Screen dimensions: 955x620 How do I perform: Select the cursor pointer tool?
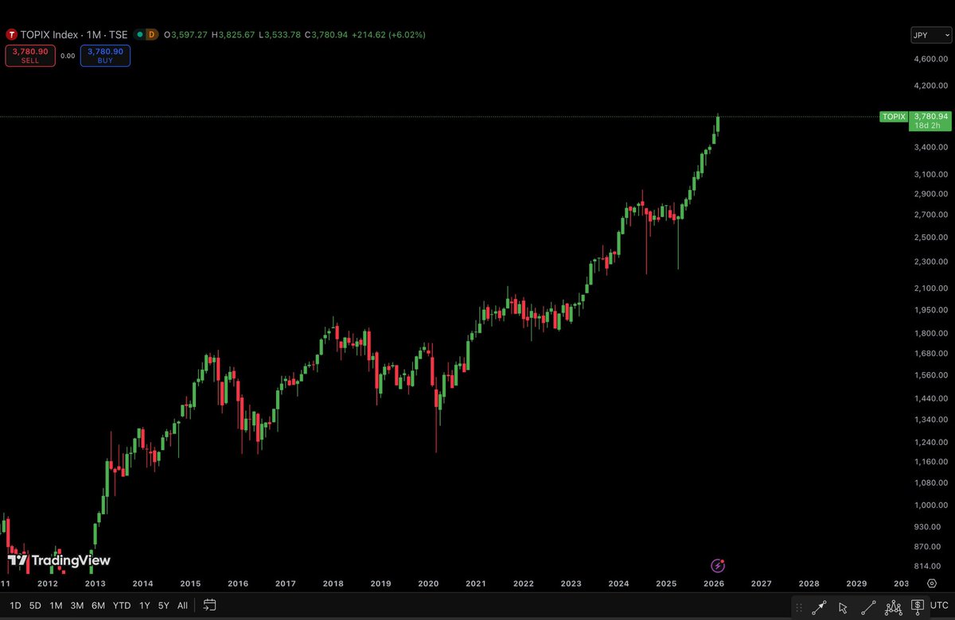tap(844, 607)
